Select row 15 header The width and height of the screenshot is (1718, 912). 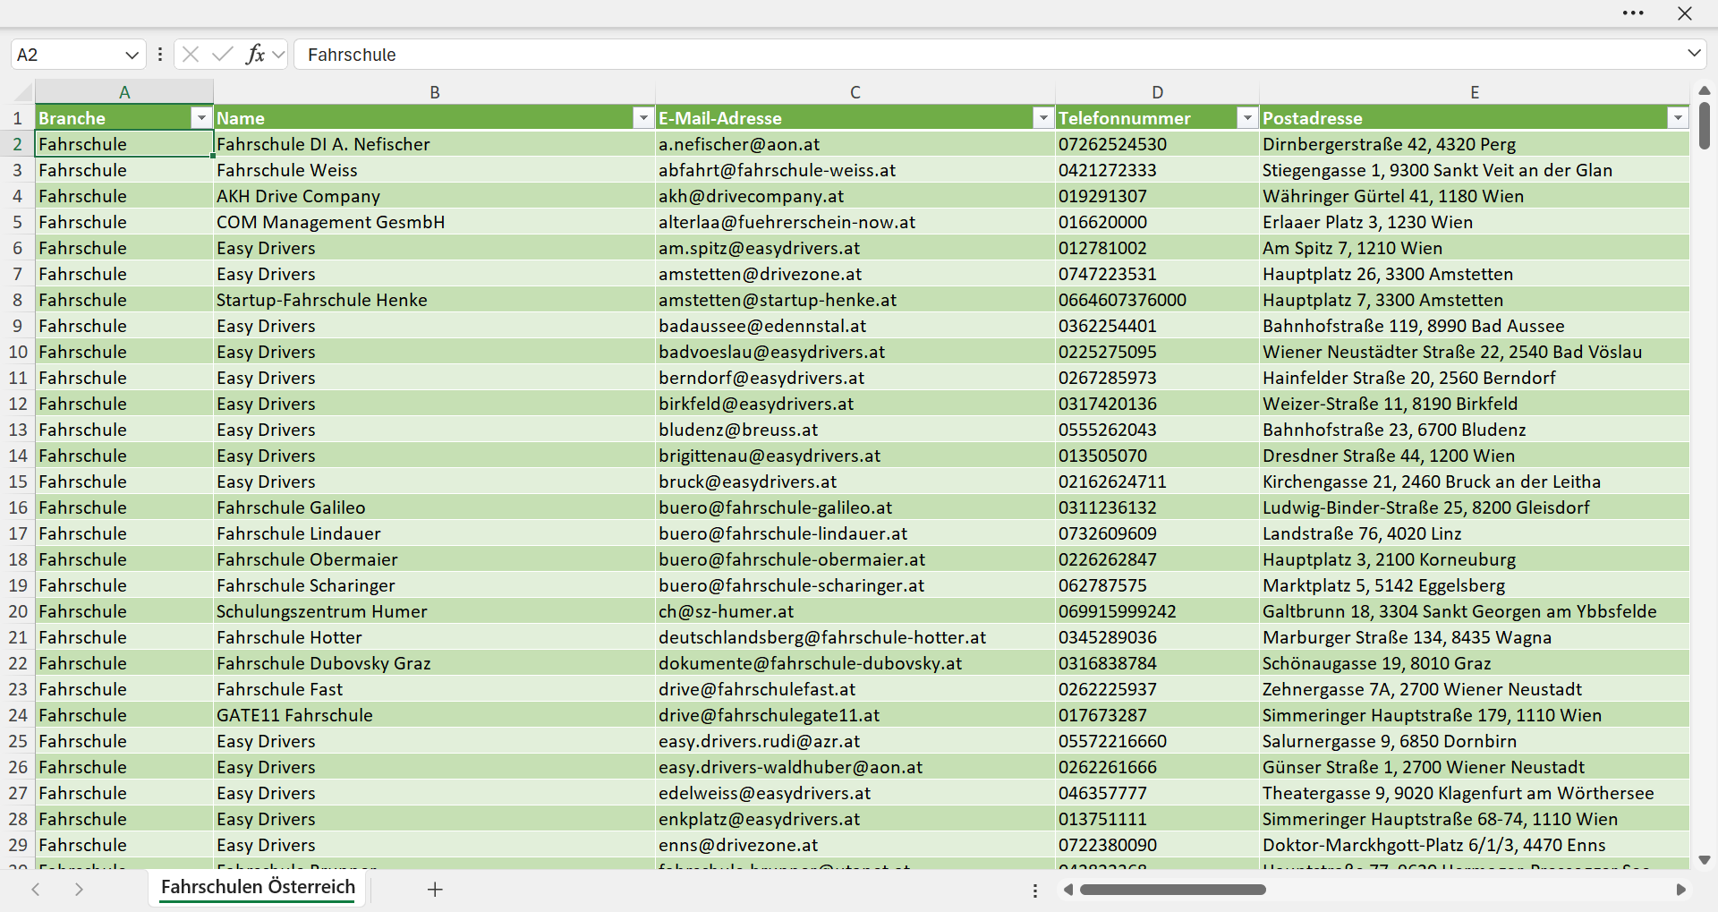[x=18, y=482]
